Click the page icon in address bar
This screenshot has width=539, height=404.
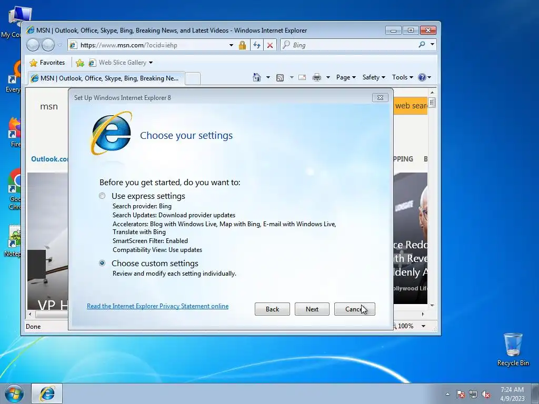pos(73,45)
